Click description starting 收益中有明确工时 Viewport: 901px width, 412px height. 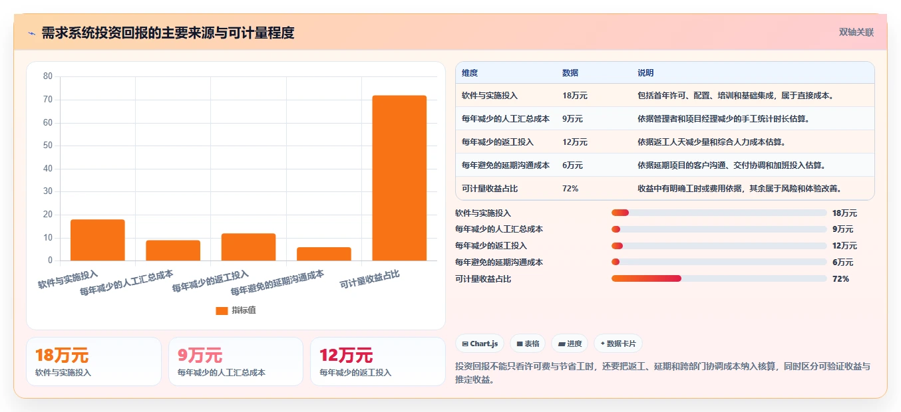click(x=741, y=189)
